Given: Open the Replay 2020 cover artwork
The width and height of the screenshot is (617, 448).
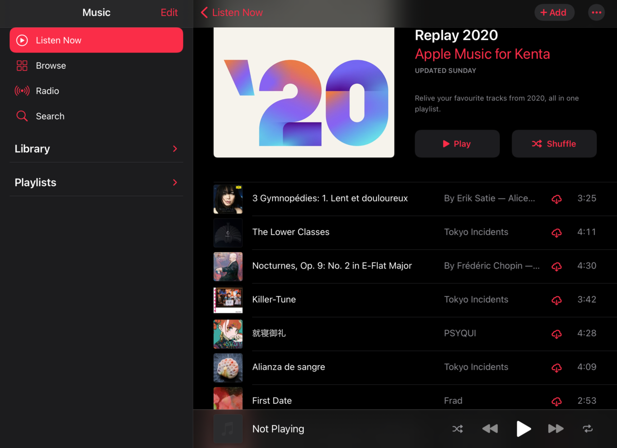Looking at the screenshot, I should pos(304,93).
